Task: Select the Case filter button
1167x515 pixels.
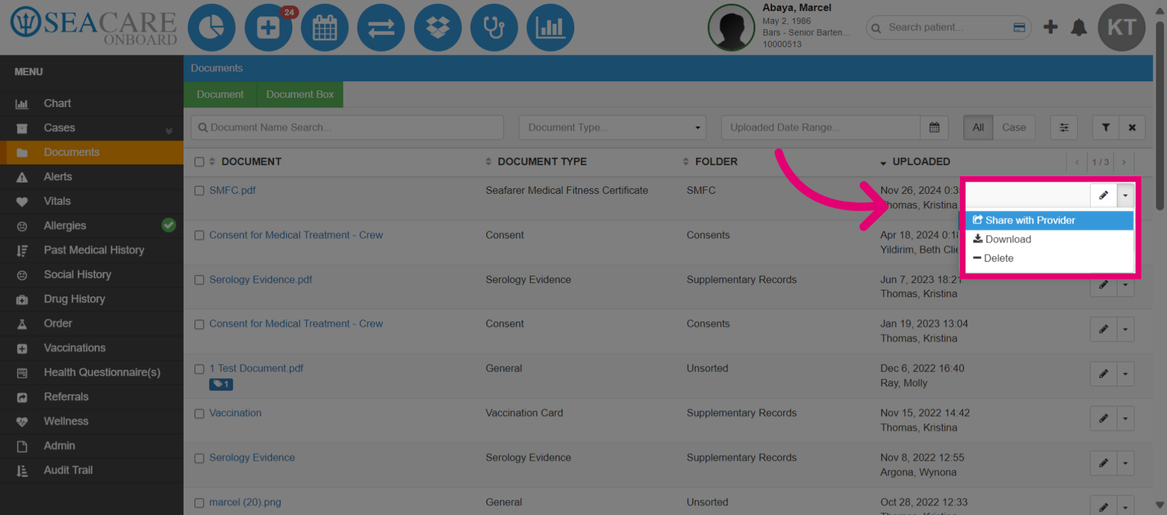Action: (x=1014, y=128)
